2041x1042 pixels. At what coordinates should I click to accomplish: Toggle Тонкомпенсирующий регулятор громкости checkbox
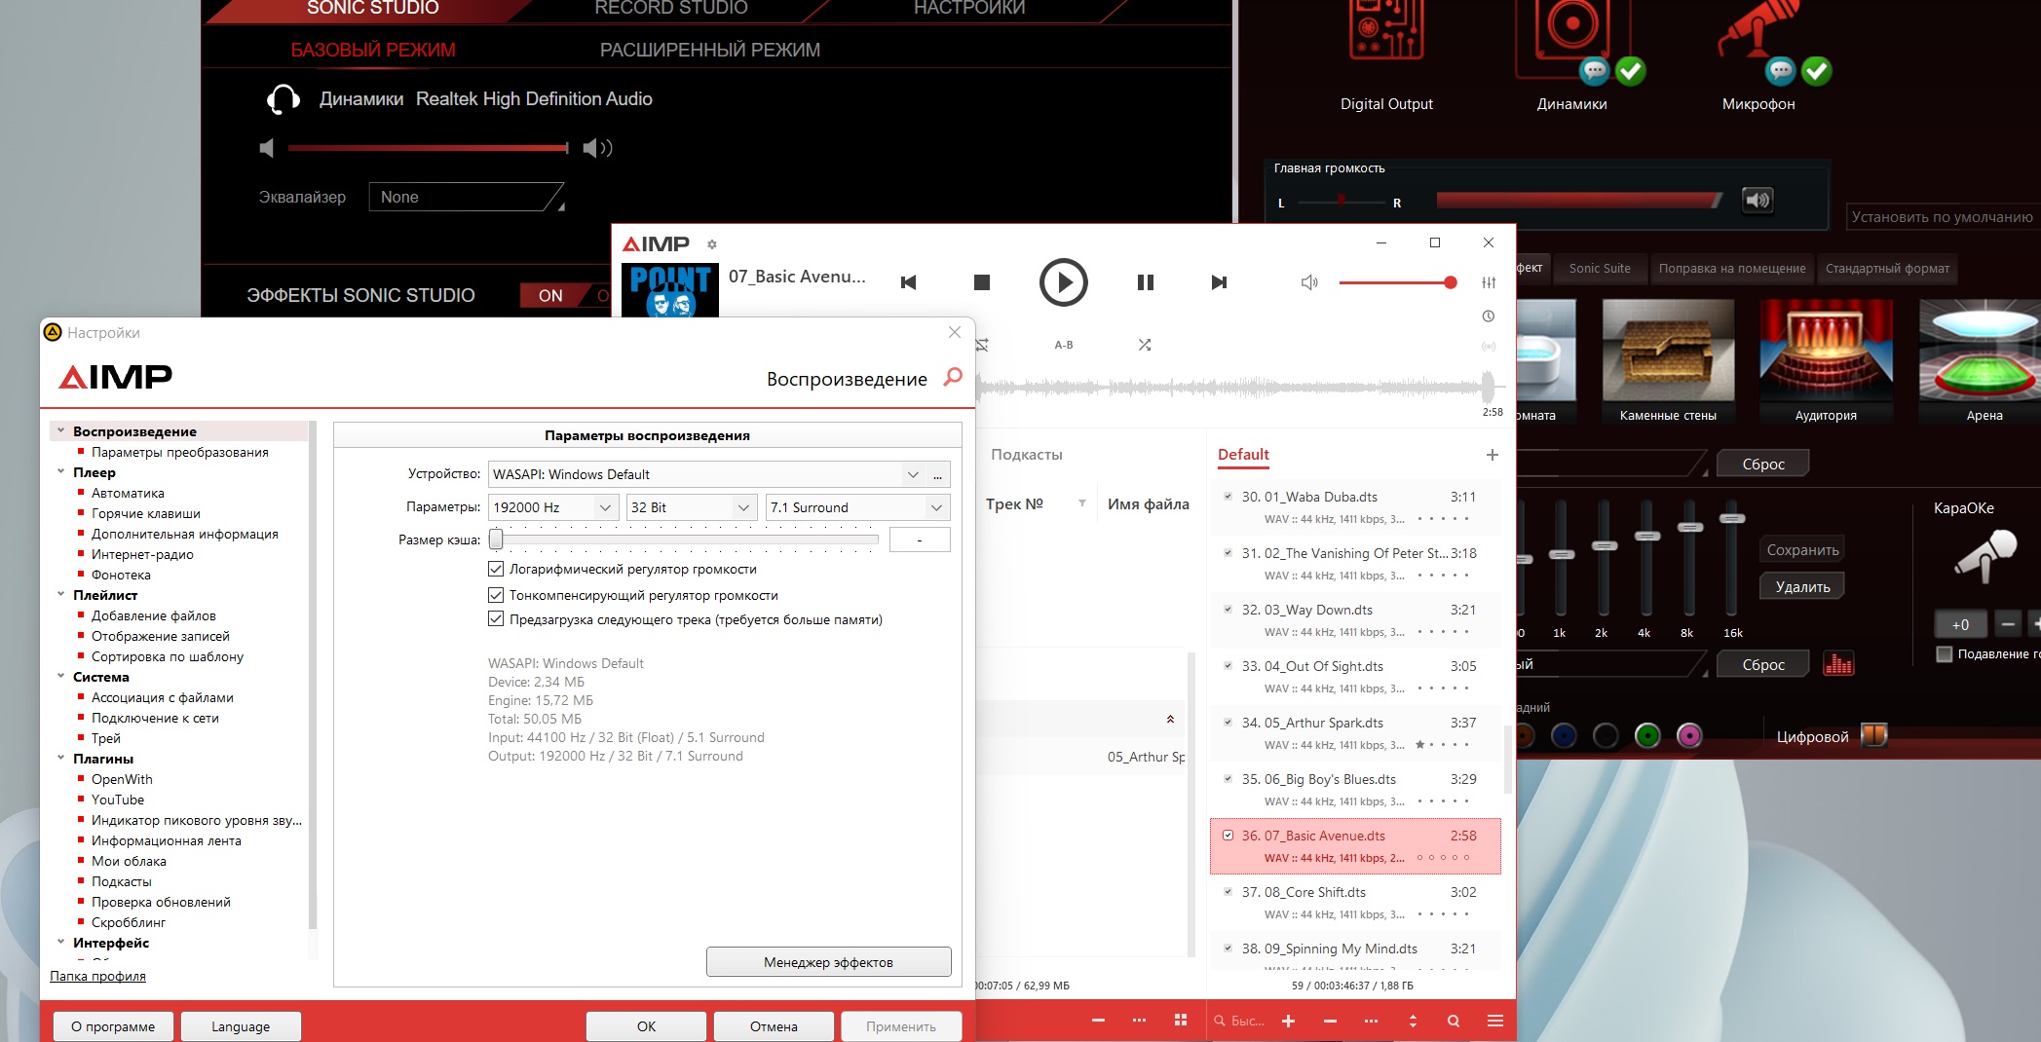496,595
